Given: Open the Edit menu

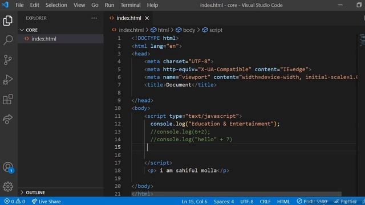Looking at the screenshot, I should point(34,5).
